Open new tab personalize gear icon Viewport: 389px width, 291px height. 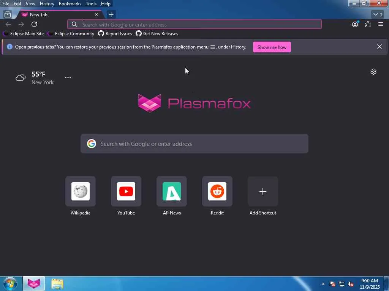[x=373, y=72]
